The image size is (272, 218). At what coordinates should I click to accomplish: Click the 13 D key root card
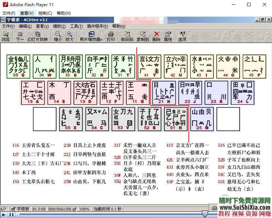click(x=85, y=93)
